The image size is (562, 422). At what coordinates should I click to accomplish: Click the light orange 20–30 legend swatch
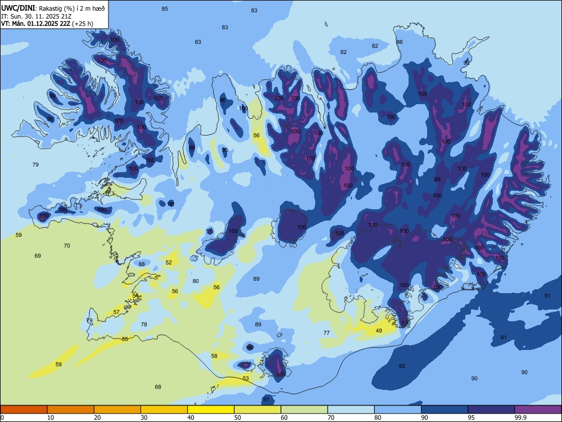coord(117,410)
